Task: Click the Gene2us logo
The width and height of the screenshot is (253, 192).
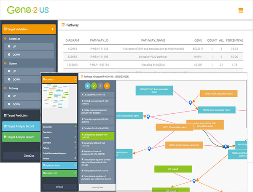Action: coord(28,10)
